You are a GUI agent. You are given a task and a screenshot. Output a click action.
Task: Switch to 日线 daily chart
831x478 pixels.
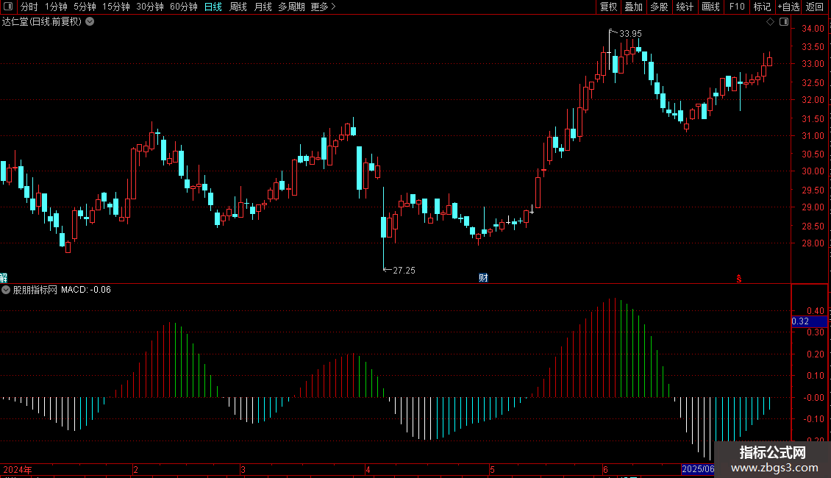213,7
